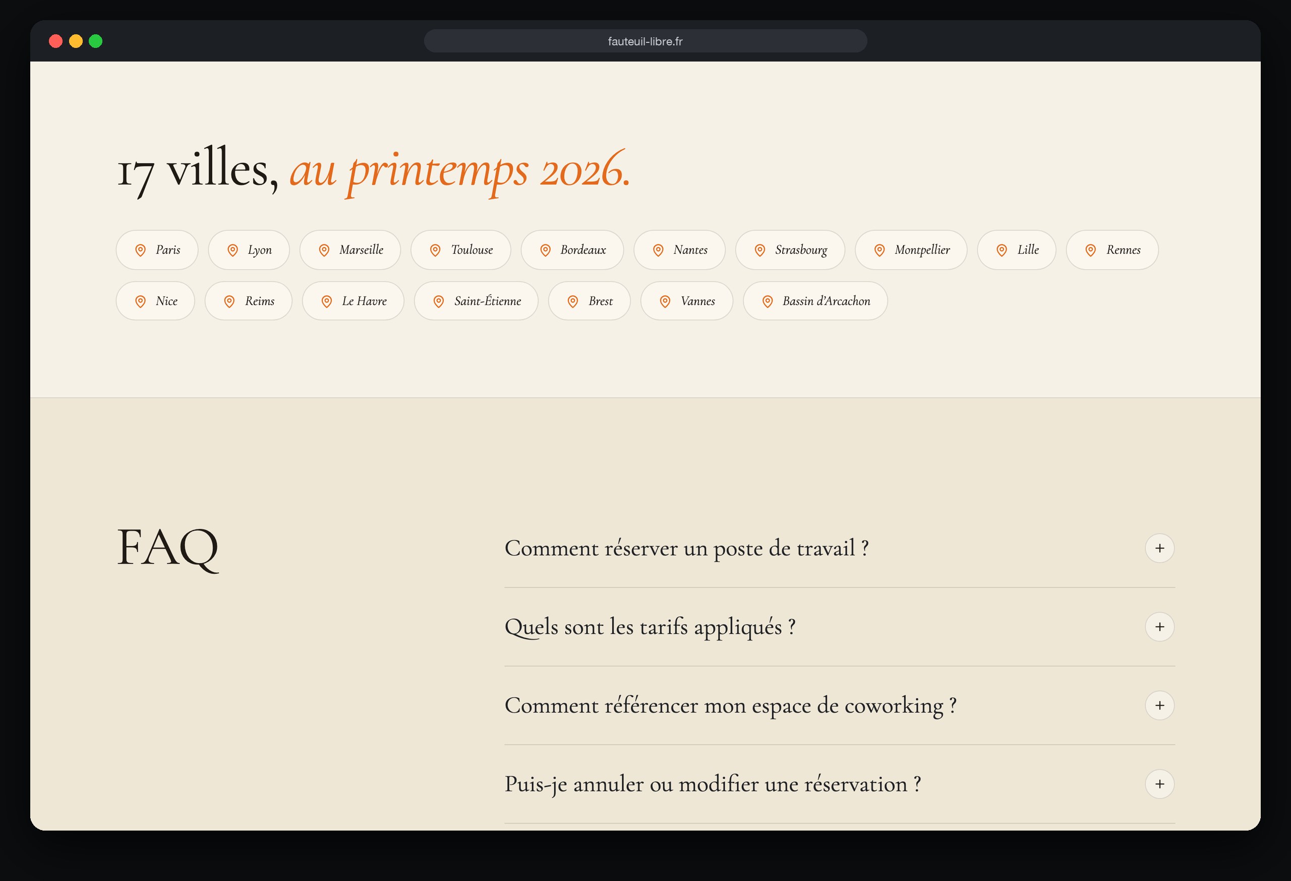Choose the Nantes city chip
Viewport: 1291px width, 881px height.
[679, 250]
